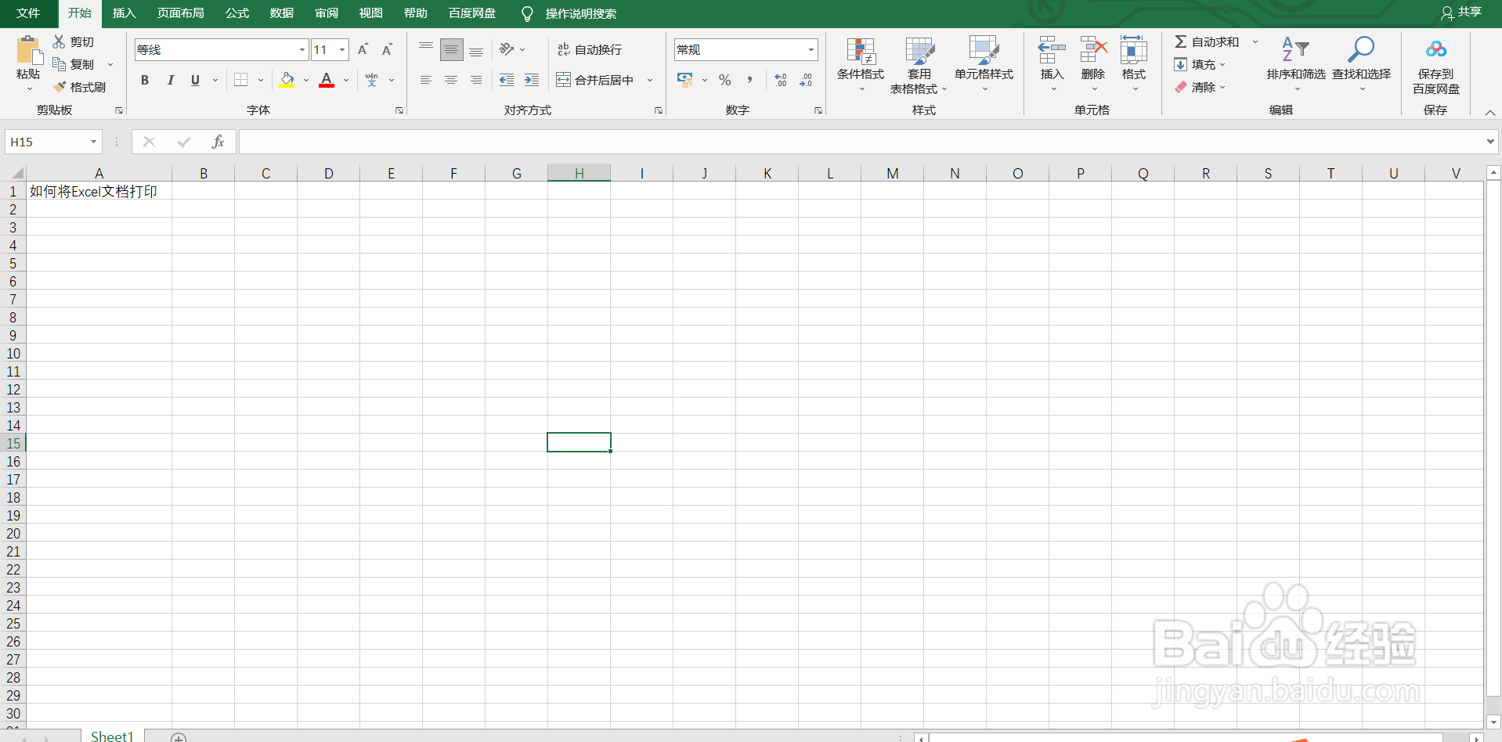Select the Sheet1 worksheet tab

tap(112, 736)
